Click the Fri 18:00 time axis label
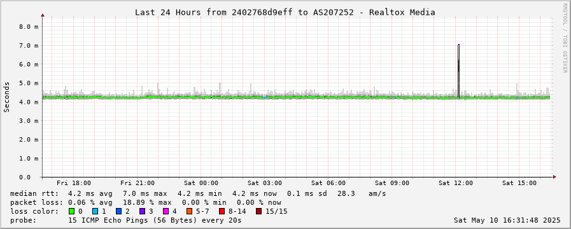 [74, 183]
